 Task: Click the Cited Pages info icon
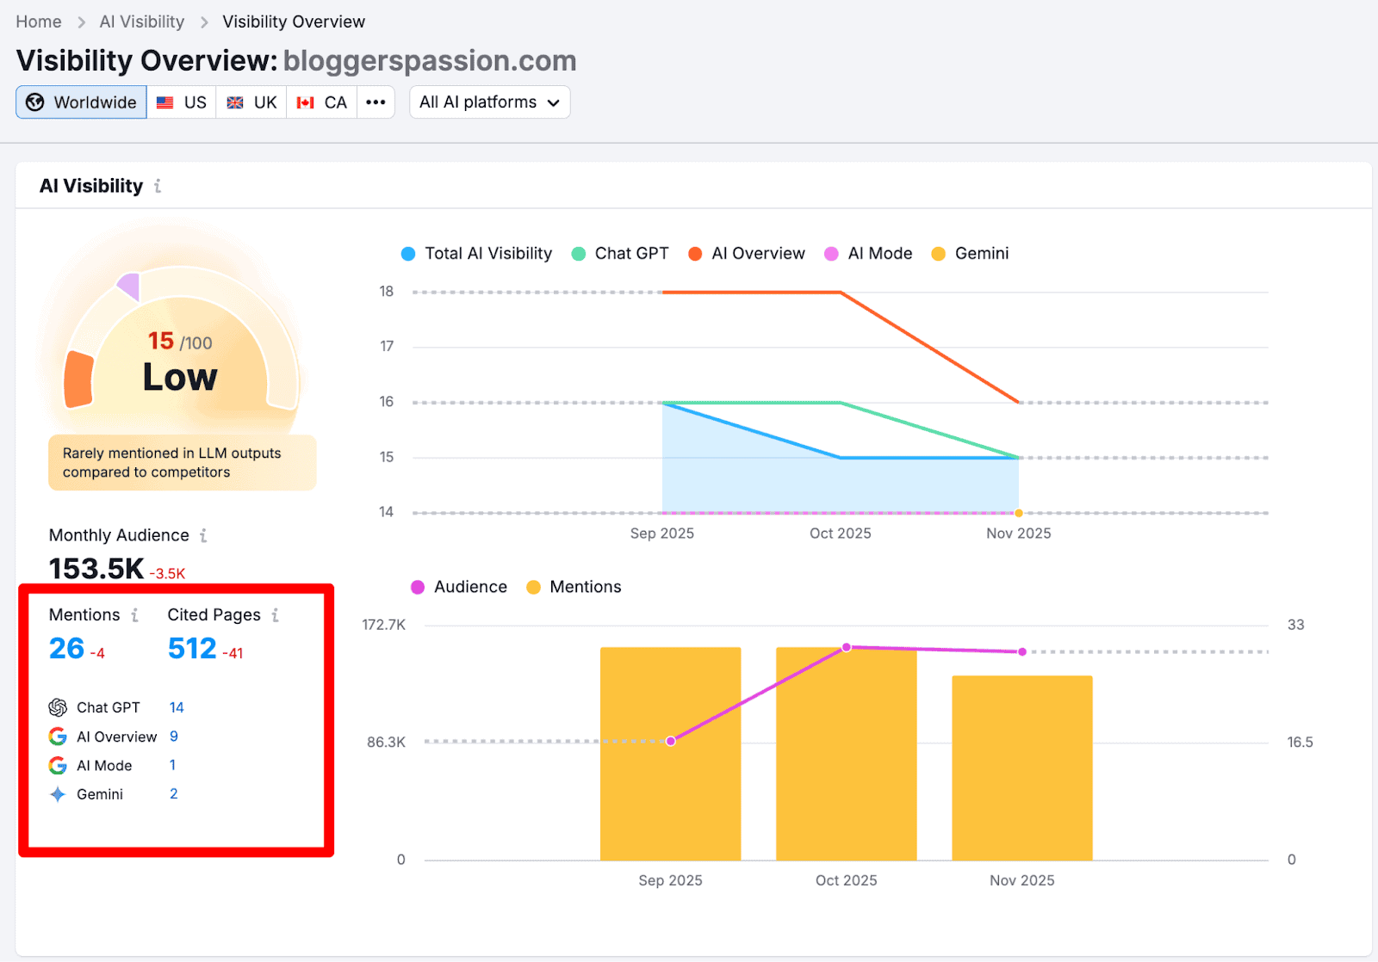(x=276, y=615)
